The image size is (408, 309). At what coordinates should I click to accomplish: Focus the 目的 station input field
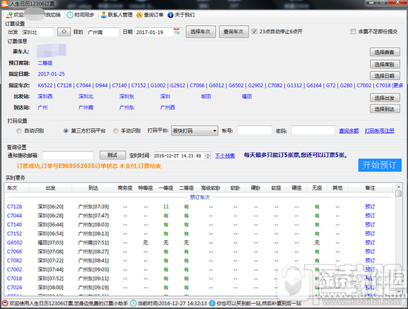click(103, 32)
